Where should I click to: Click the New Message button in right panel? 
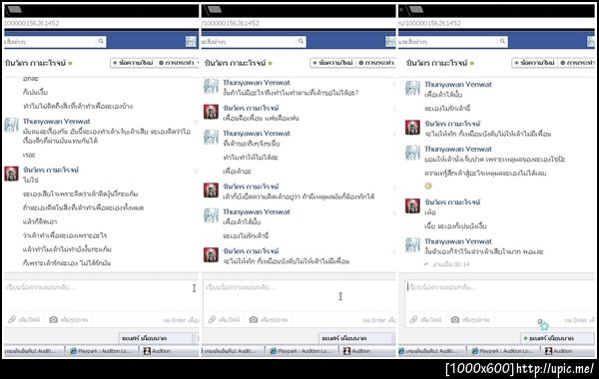click(534, 63)
